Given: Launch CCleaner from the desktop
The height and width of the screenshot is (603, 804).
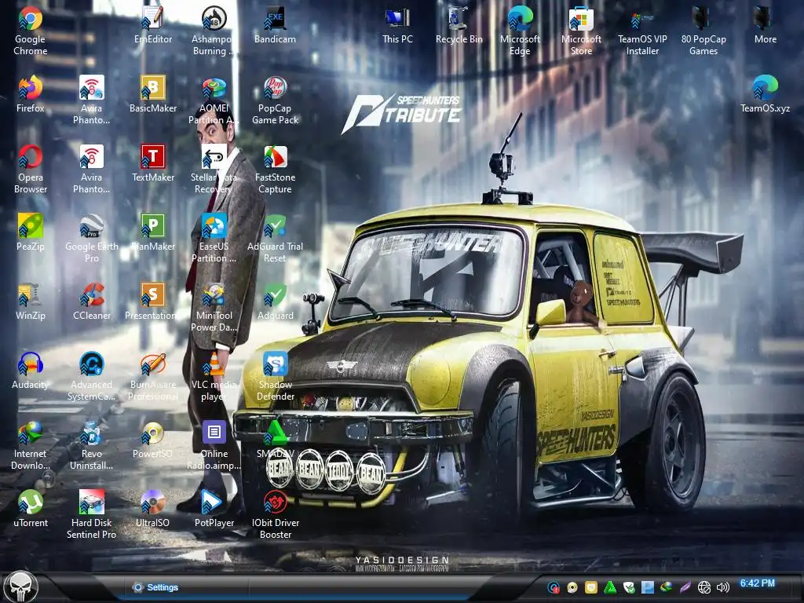Looking at the screenshot, I should click(x=91, y=301).
